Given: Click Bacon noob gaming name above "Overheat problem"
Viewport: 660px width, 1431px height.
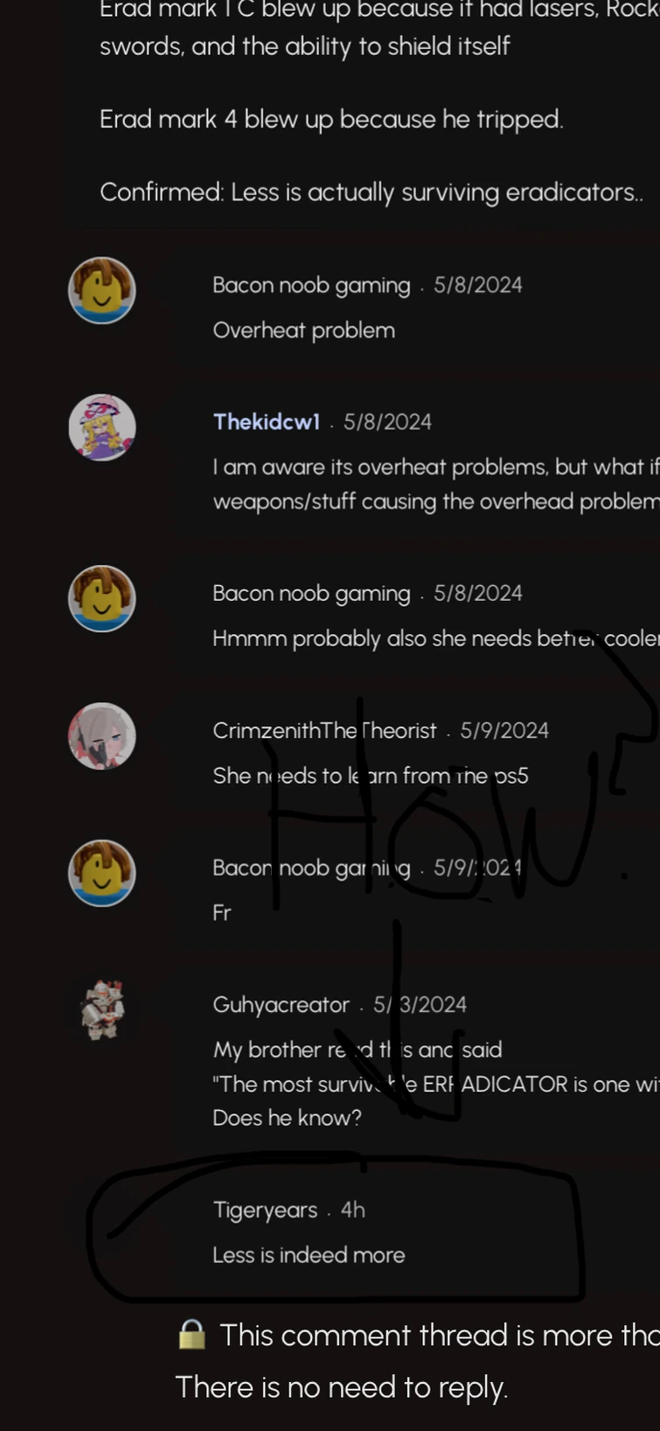Looking at the screenshot, I should 311,285.
